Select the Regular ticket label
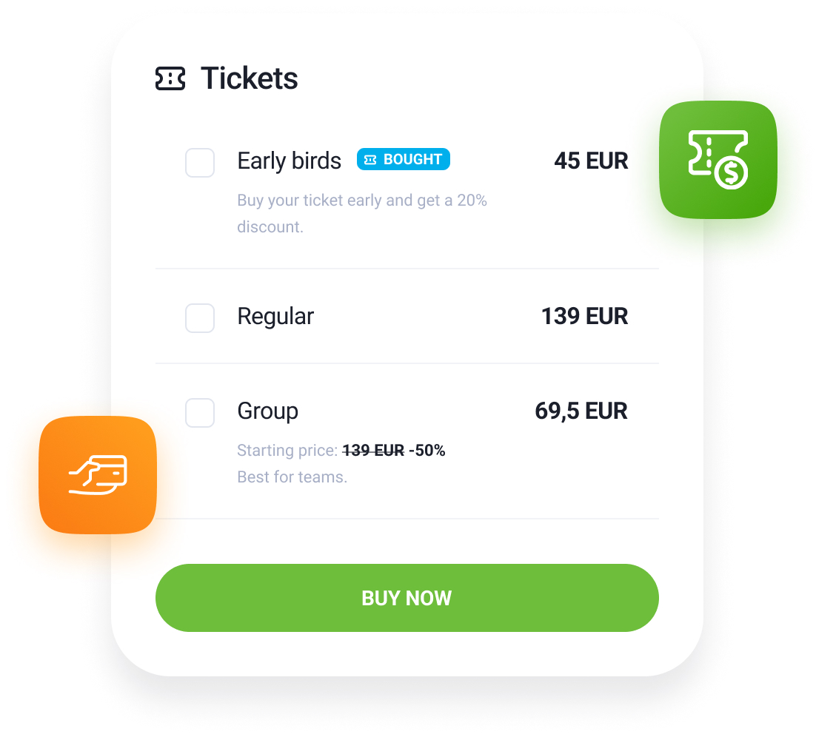Image resolution: width=816 pixels, height=737 pixels. click(275, 317)
